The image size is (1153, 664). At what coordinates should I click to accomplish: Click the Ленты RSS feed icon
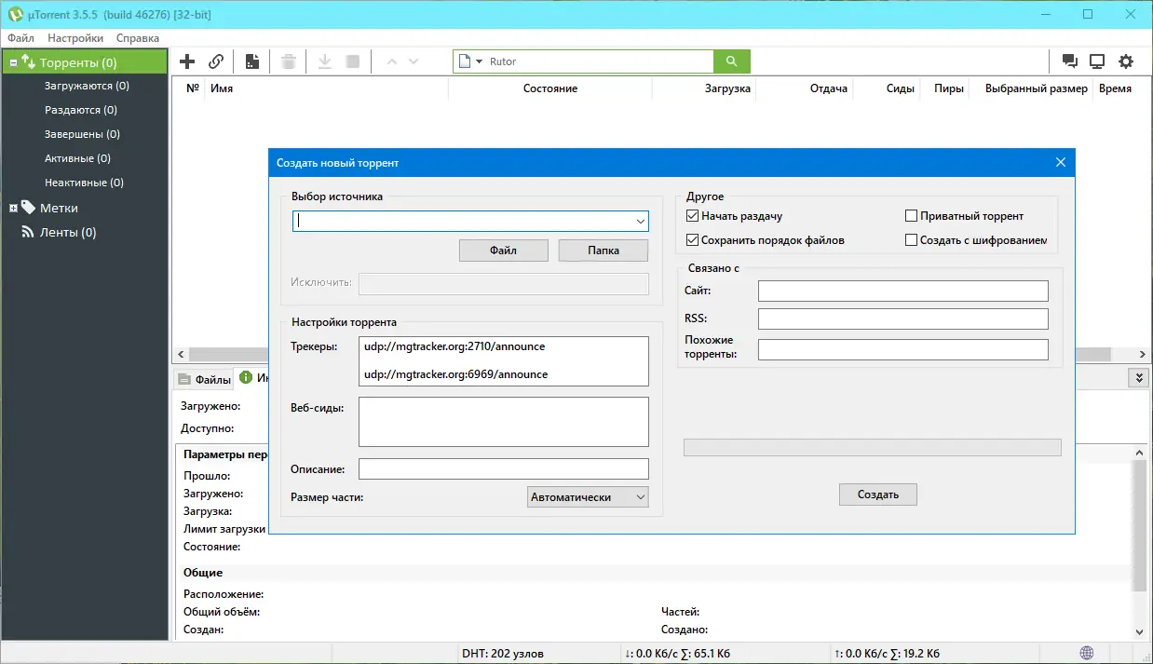28,232
